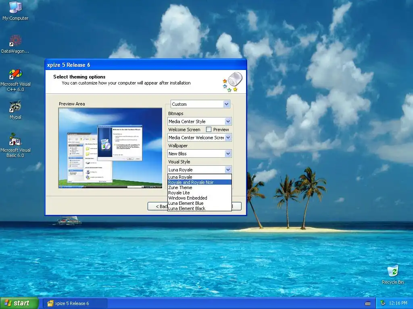Select Microsoft Visual Basic 6.0 desktop icon
This screenshot has width=413, height=309.
pos(15,145)
